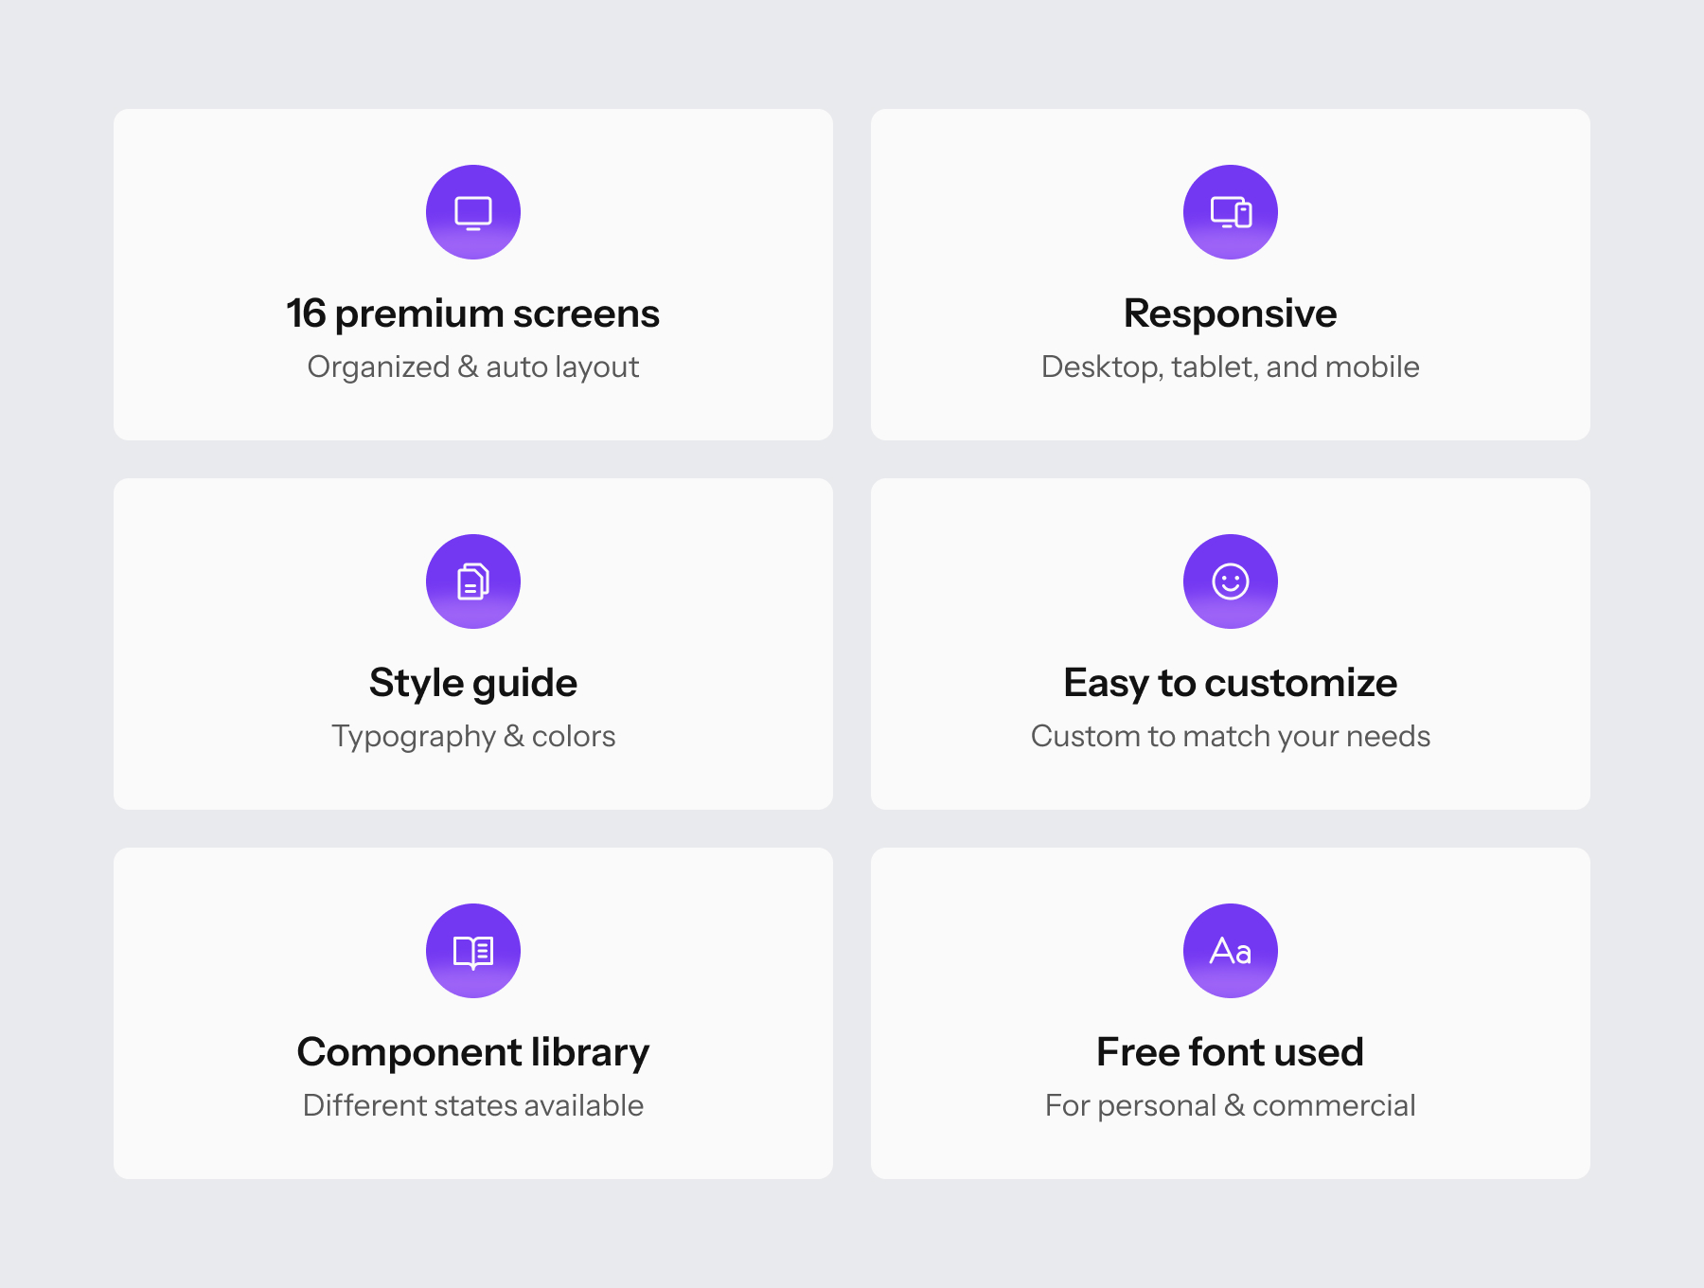This screenshot has height=1288, width=1704.
Task: Select the Responsive heading
Action: [1231, 313]
